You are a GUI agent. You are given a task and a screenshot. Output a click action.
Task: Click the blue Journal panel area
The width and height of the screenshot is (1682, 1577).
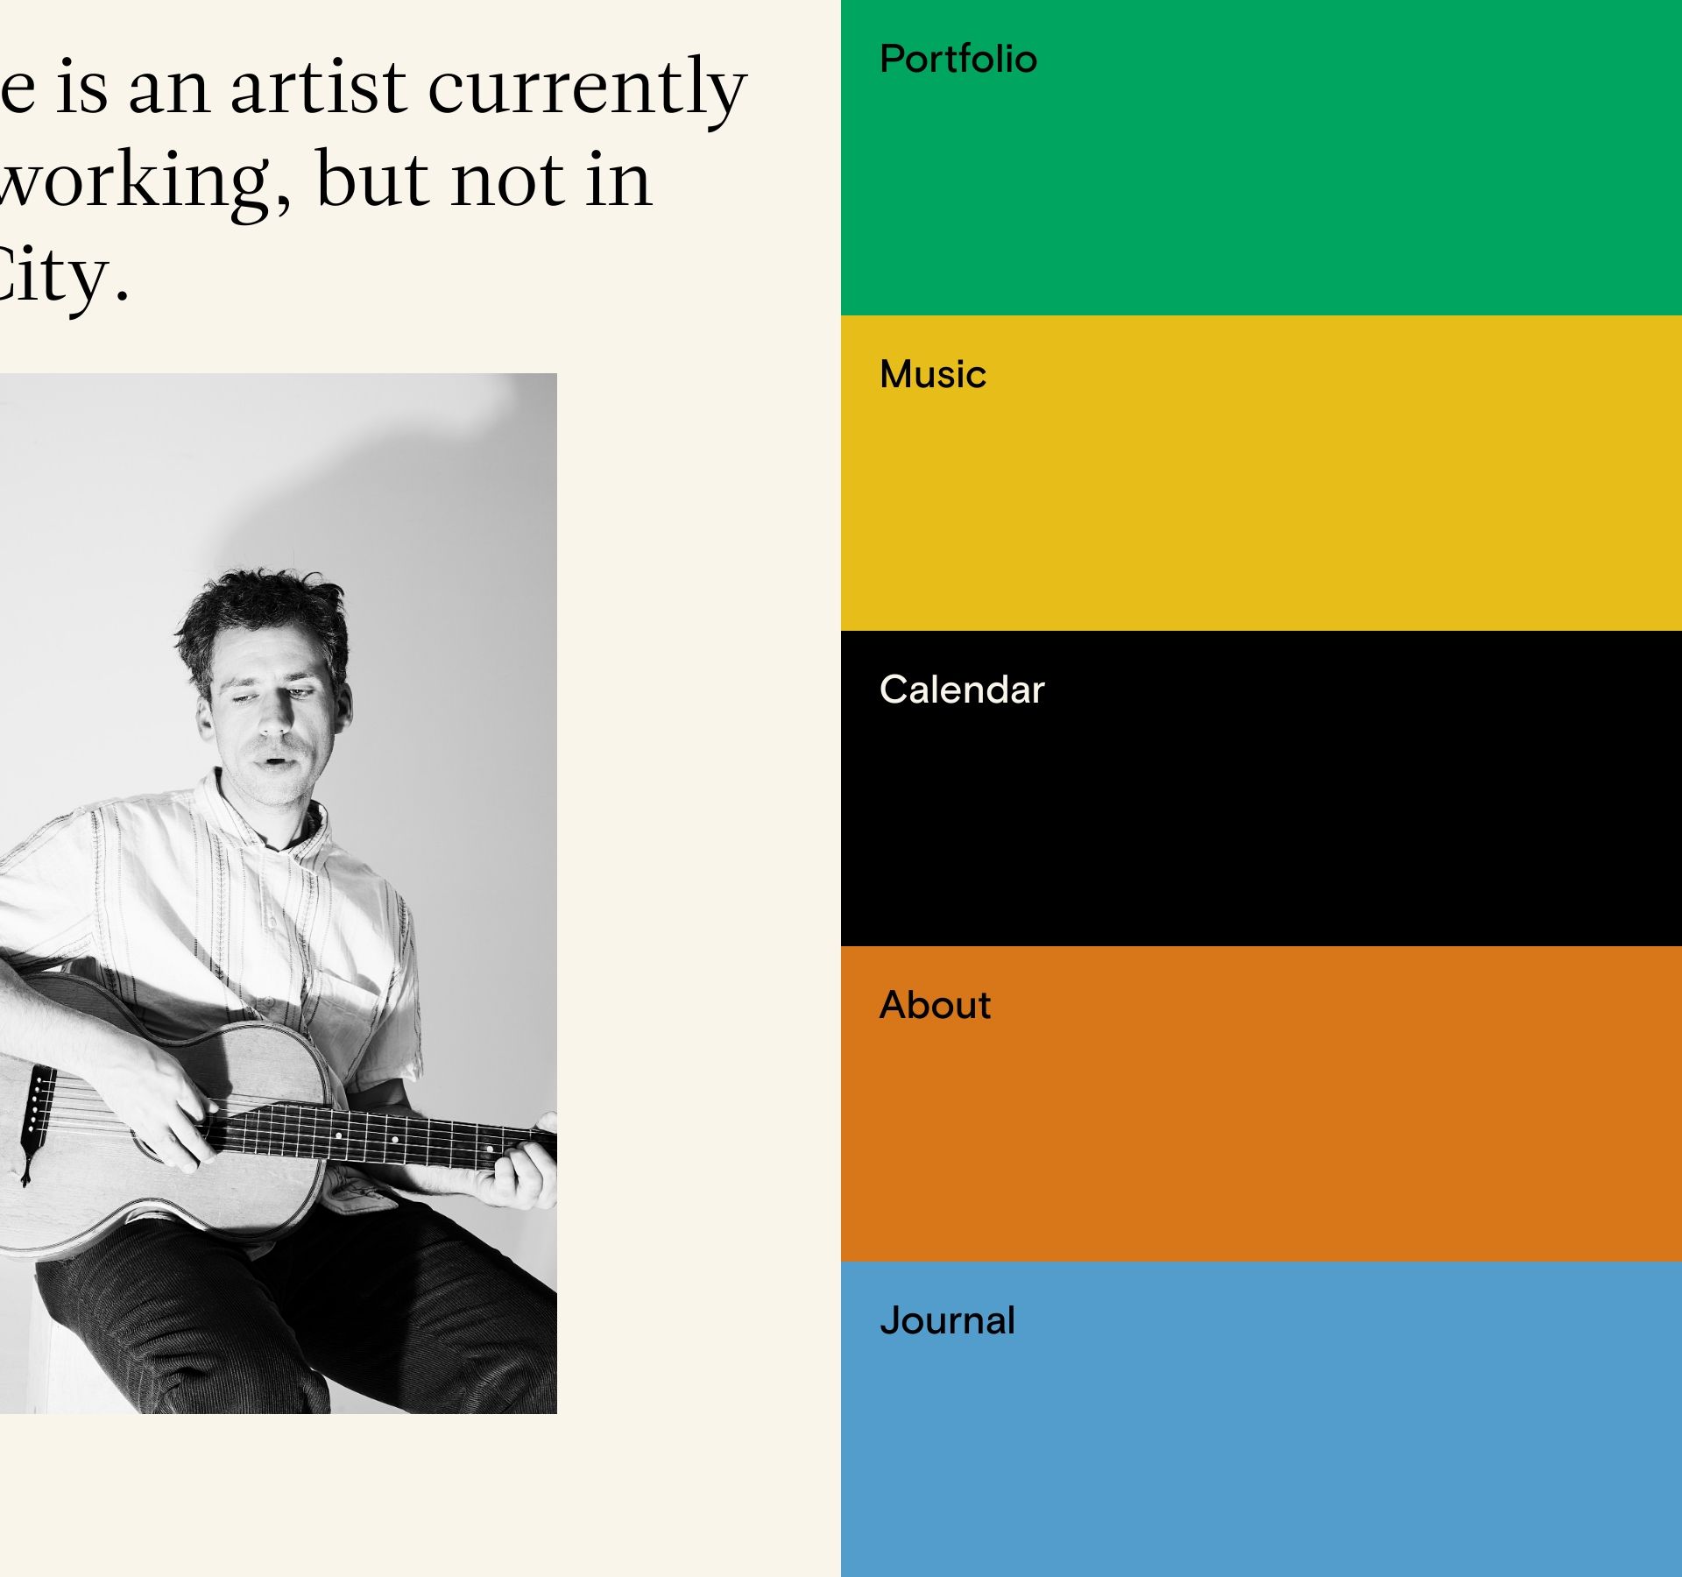(1261, 1454)
